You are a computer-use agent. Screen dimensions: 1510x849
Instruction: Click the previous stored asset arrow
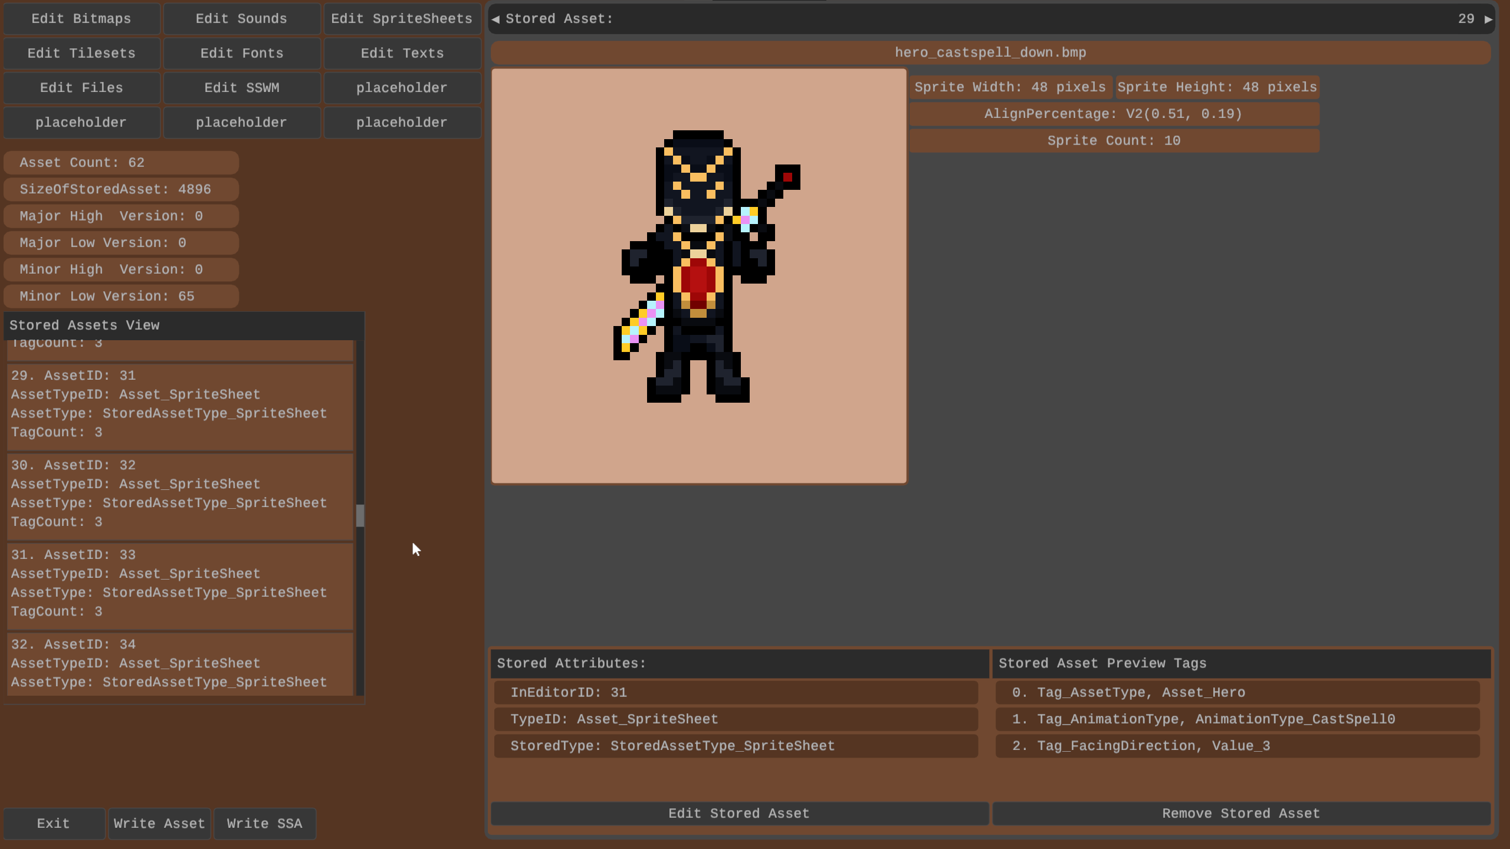tap(495, 19)
